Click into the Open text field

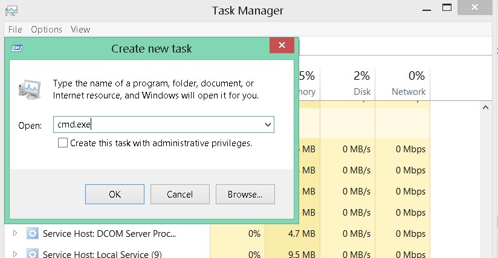point(157,125)
